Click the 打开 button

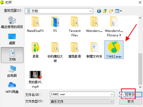click(x=131, y=94)
